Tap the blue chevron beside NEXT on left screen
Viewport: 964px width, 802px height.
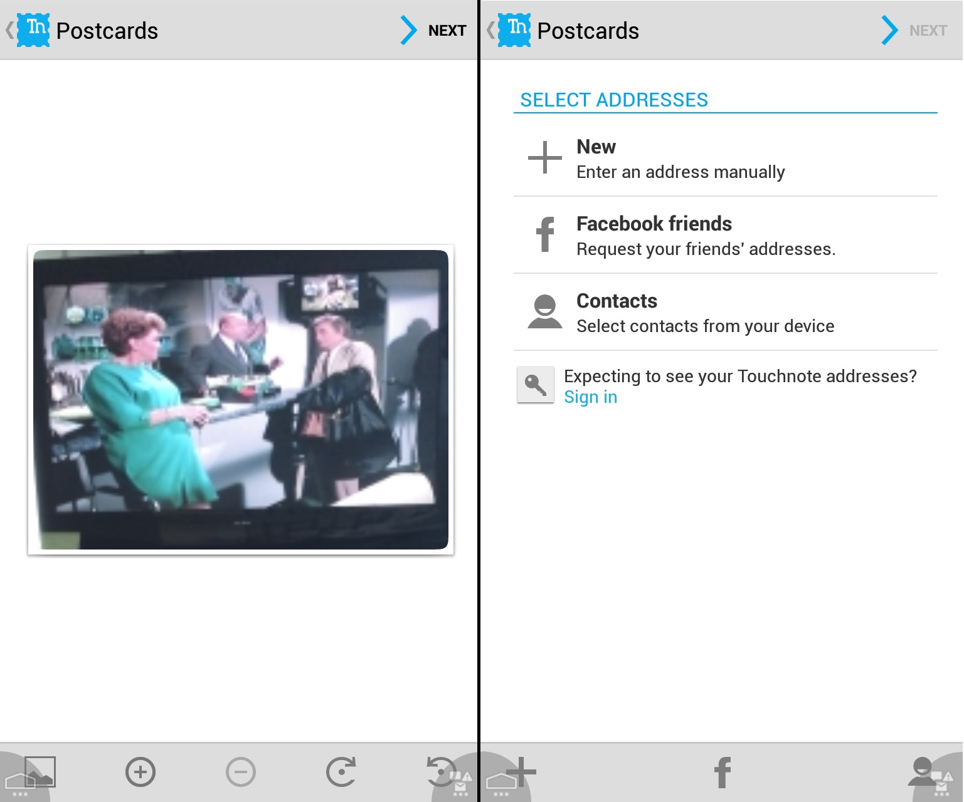(408, 30)
